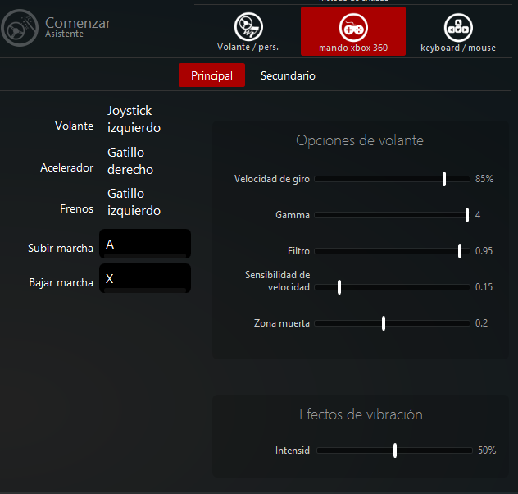Select the keyboard / mouse keys icon
The width and height of the screenshot is (518, 494).
[x=458, y=28]
